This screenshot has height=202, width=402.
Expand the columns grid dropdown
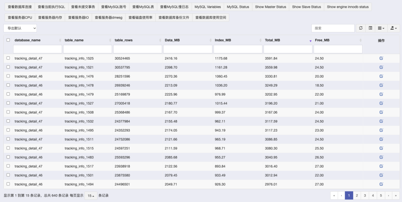(381, 28)
